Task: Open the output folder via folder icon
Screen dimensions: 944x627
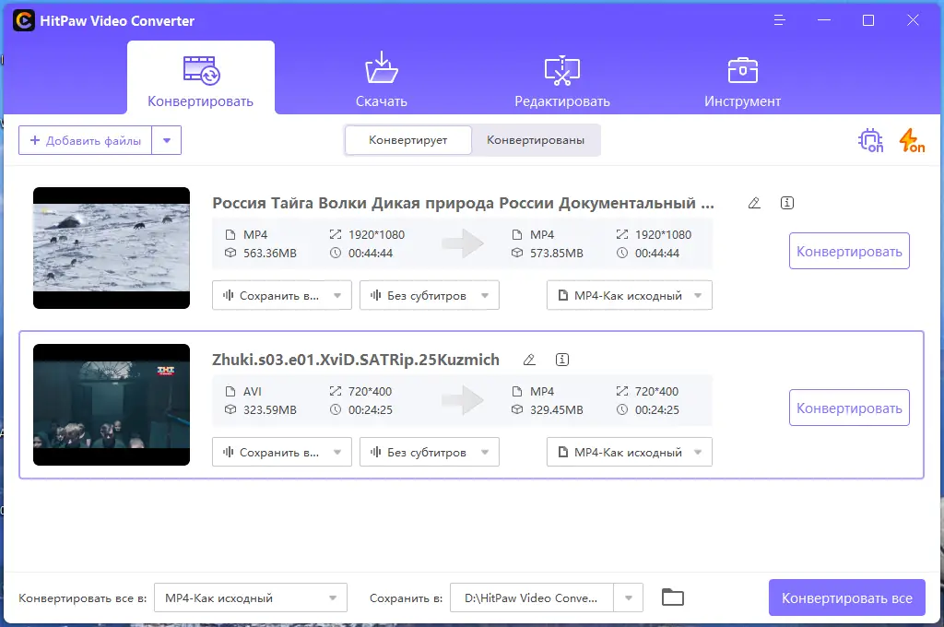Action: pyautogui.click(x=672, y=597)
